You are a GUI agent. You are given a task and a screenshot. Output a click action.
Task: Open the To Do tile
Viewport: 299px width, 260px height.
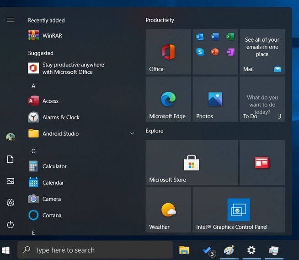262,99
